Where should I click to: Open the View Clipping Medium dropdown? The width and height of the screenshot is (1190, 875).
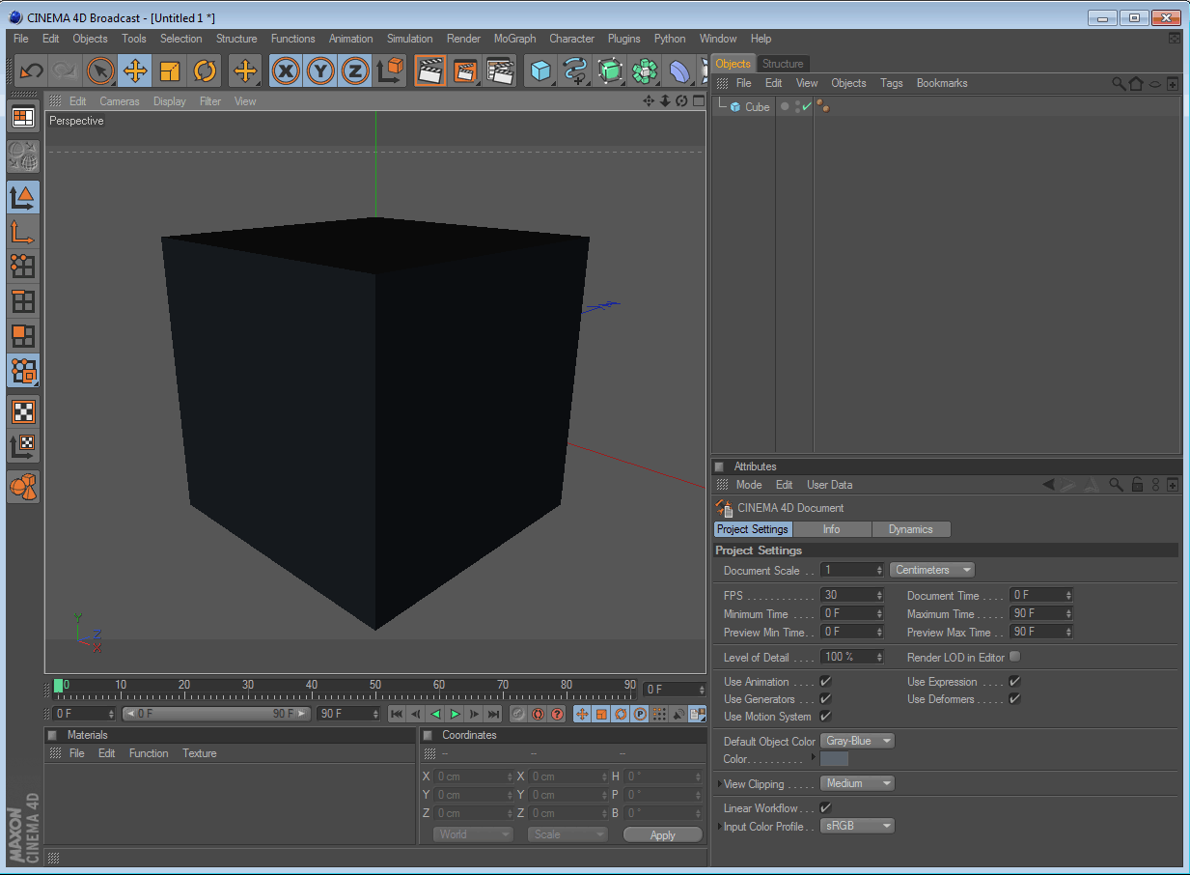click(x=858, y=783)
